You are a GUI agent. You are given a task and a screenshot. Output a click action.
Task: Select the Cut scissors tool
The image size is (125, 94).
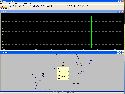coord(41,6)
